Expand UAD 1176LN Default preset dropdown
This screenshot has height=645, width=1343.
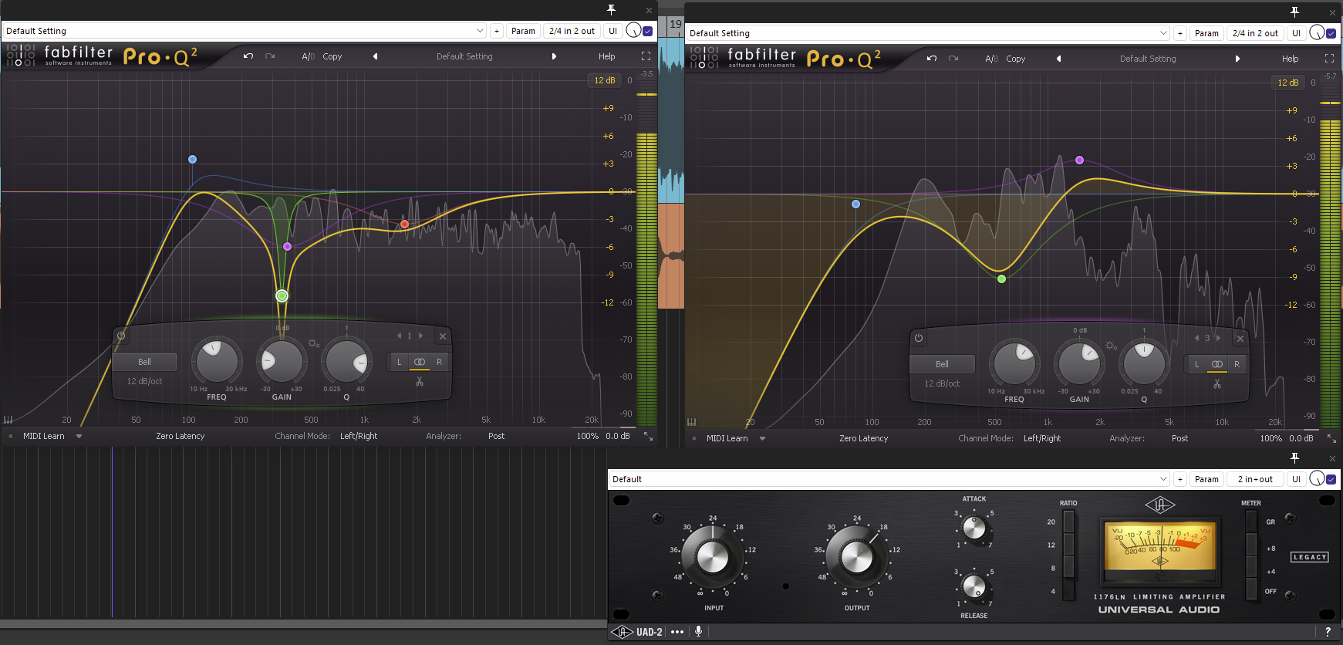coord(1163,479)
